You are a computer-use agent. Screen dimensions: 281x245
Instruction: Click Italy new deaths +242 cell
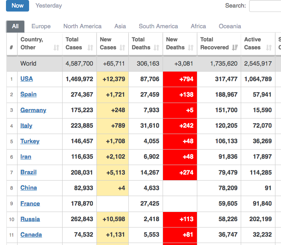180,126
